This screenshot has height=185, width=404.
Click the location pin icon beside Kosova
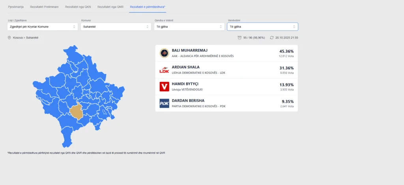[x=9, y=37]
